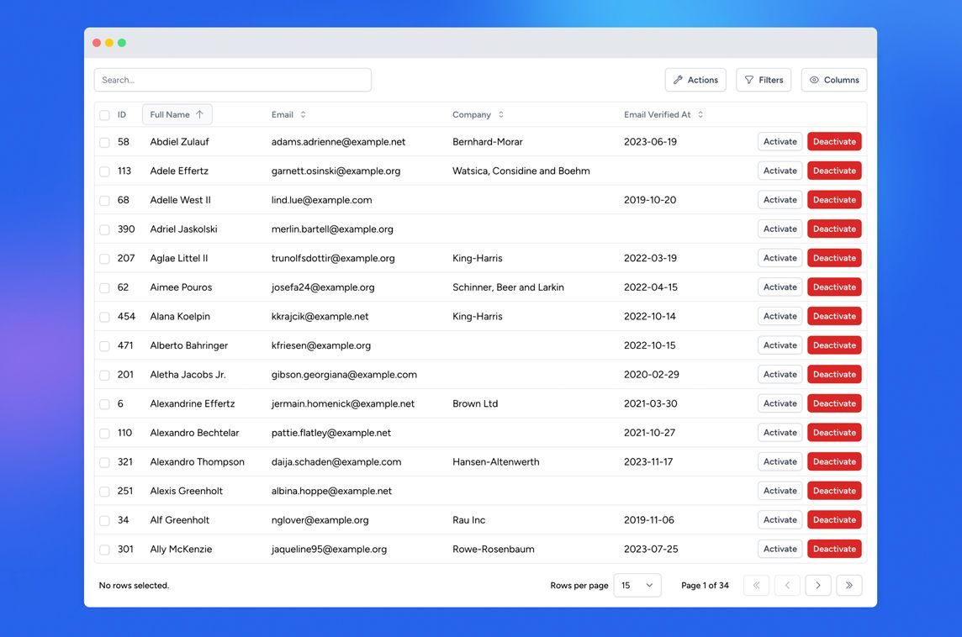Open the rows per page dropdown

point(637,585)
